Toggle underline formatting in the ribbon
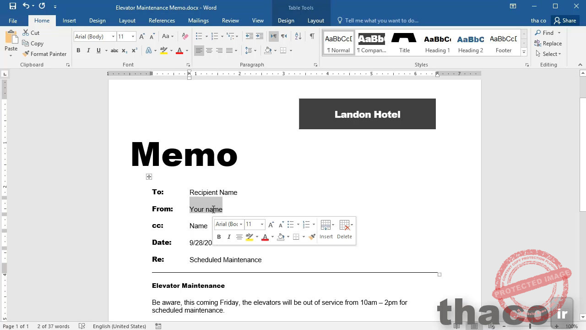The height and width of the screenshot is (330, 586). tap(98, 50)
